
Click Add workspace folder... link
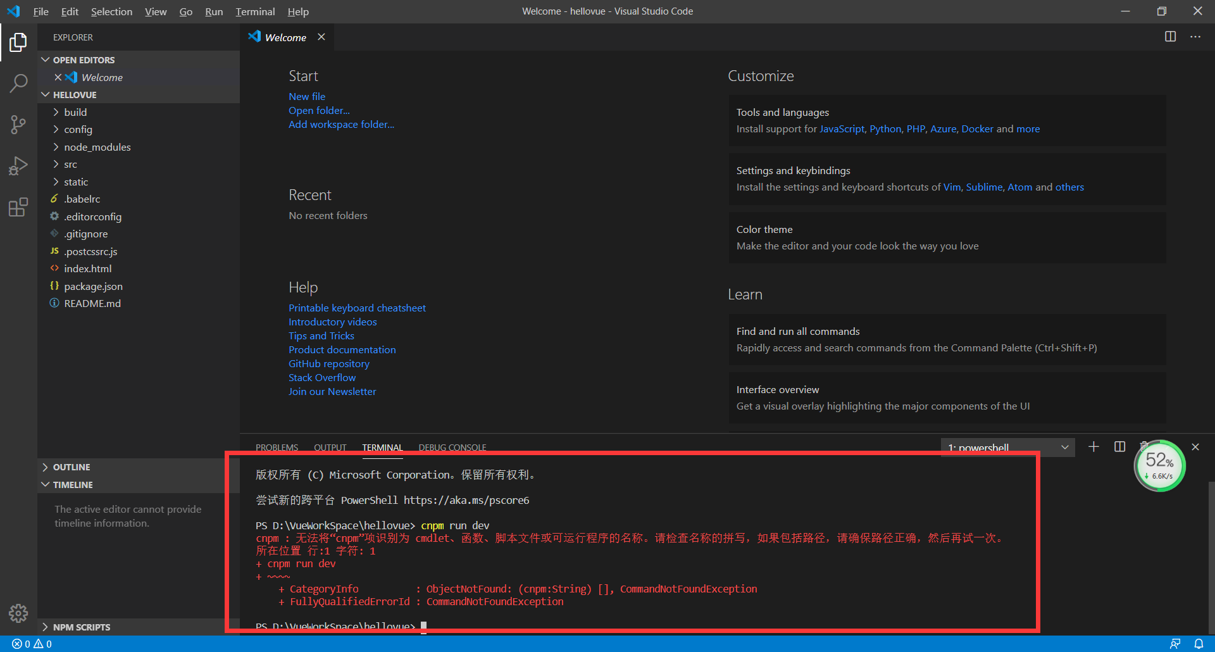tap(341, 124)
